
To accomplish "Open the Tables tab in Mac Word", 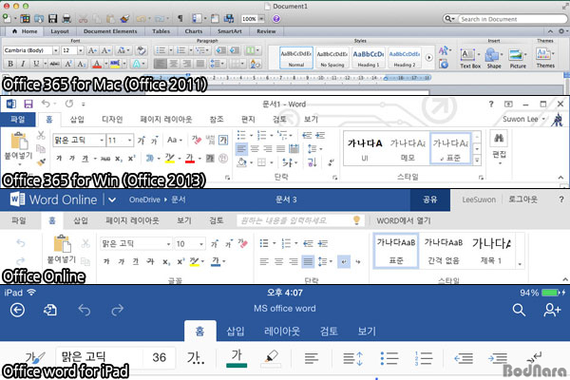I will 161,31.
